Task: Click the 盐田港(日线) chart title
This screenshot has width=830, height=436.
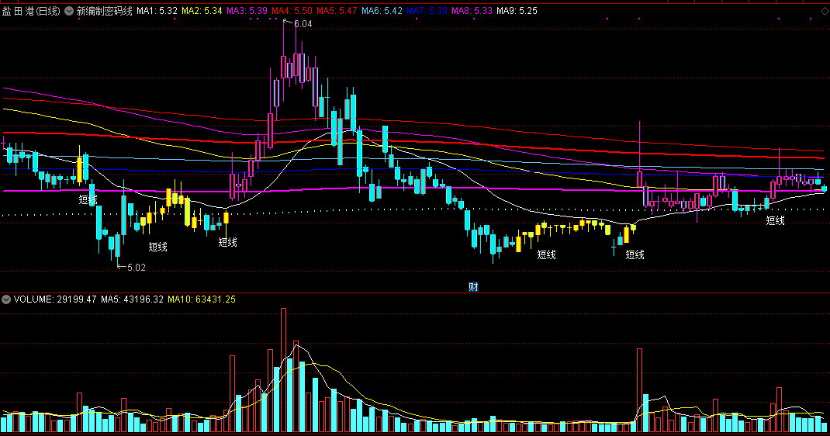Action: [31, 11]
